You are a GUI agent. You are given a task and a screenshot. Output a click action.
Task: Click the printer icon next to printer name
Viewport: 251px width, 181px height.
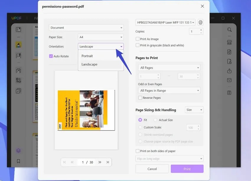click(x=201, y=22)
